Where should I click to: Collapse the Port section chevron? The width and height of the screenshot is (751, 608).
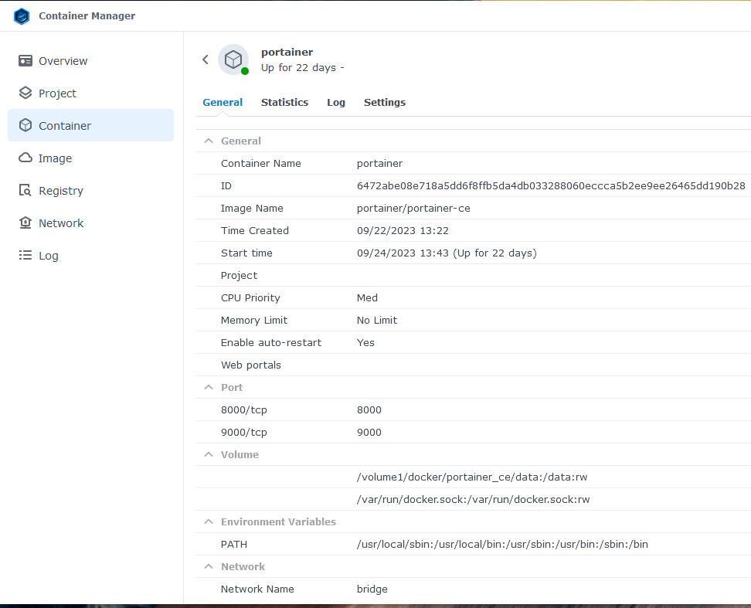click(207, 388)
